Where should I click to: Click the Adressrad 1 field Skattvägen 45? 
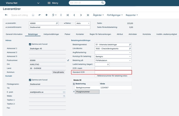(47, 49)
